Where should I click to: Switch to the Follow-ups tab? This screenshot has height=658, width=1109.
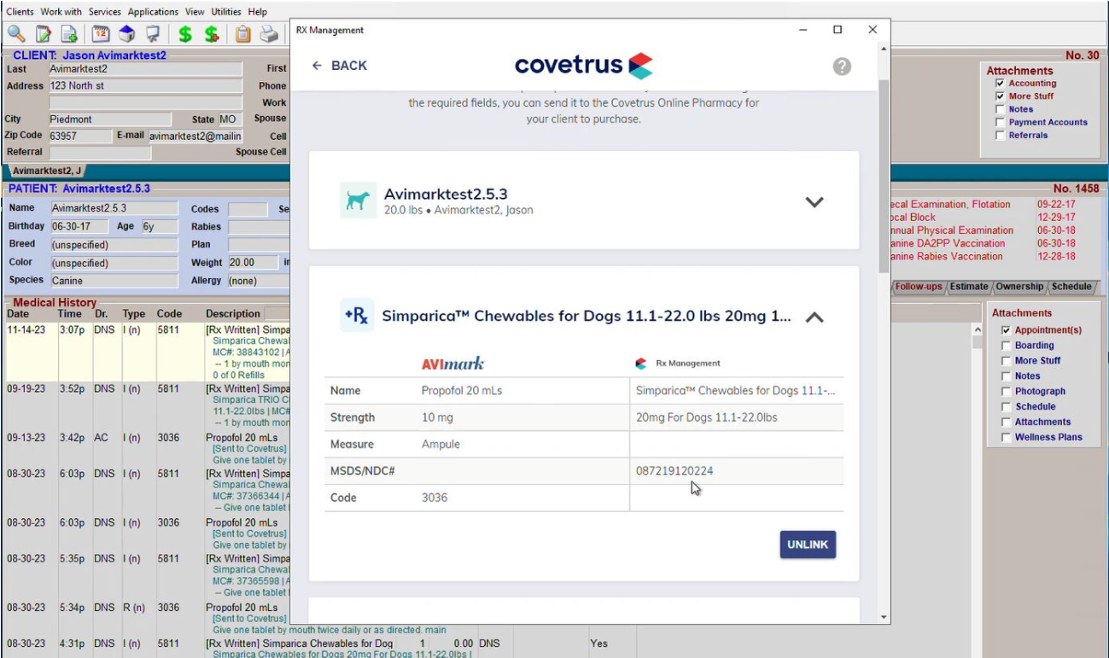pos(919,287)
